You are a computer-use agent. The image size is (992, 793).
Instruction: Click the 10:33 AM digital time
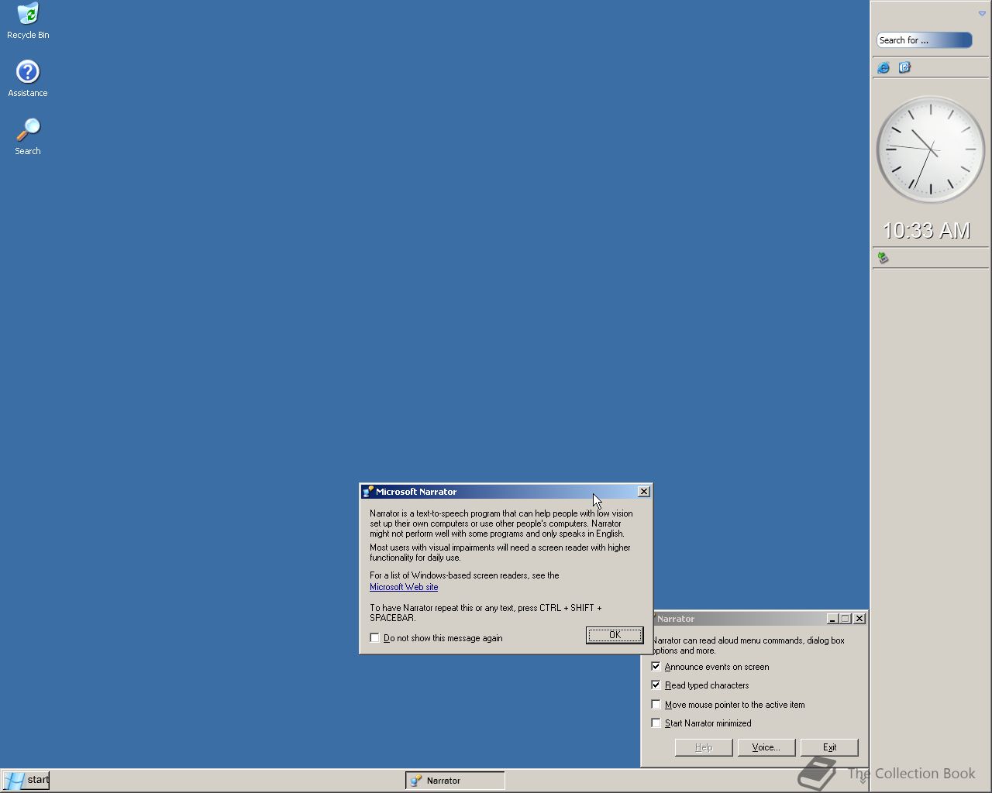pyautogui.click(x=927, y=230)
